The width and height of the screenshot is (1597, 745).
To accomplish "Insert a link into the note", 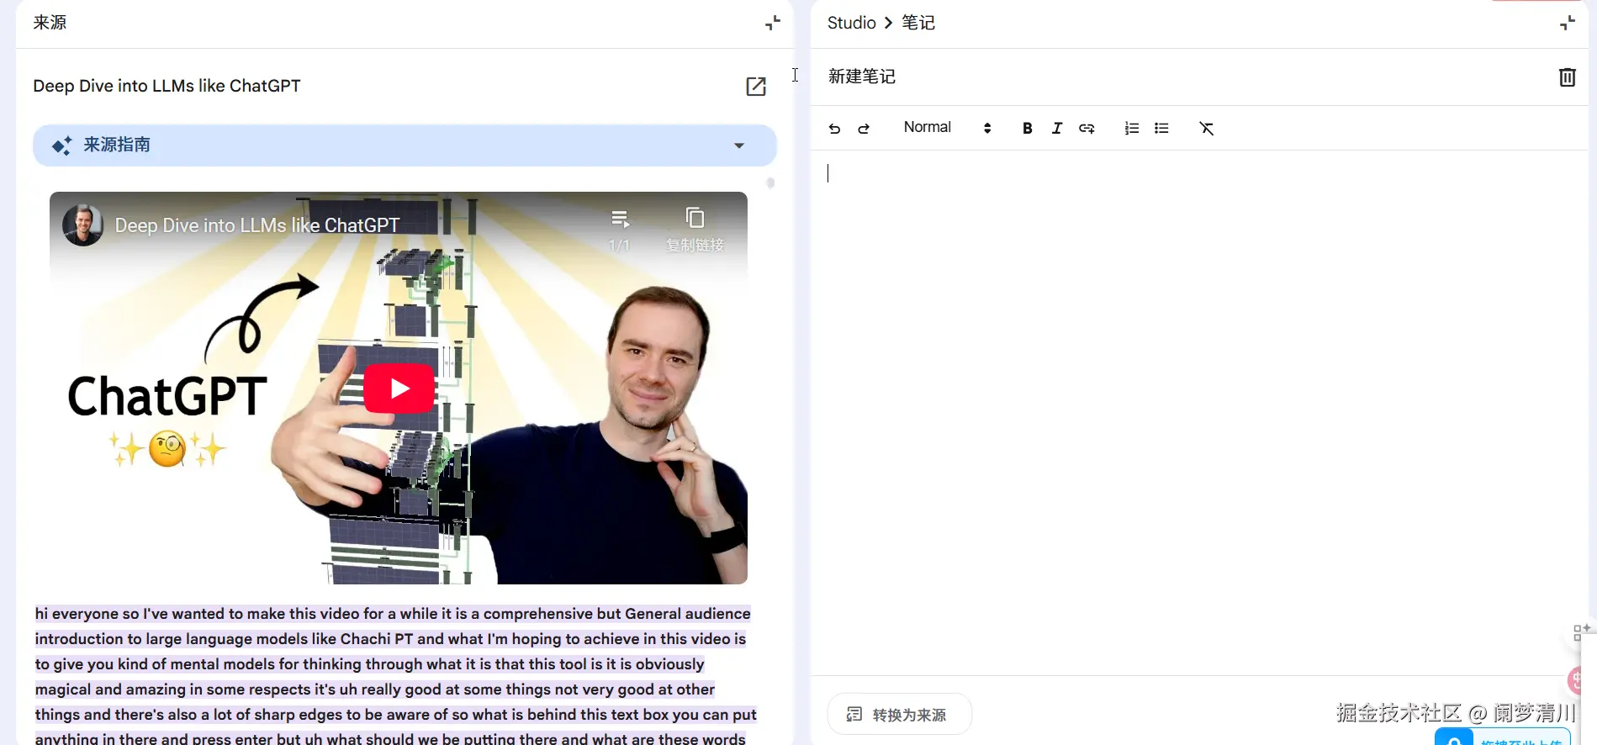I will [x=1087, y=129].
